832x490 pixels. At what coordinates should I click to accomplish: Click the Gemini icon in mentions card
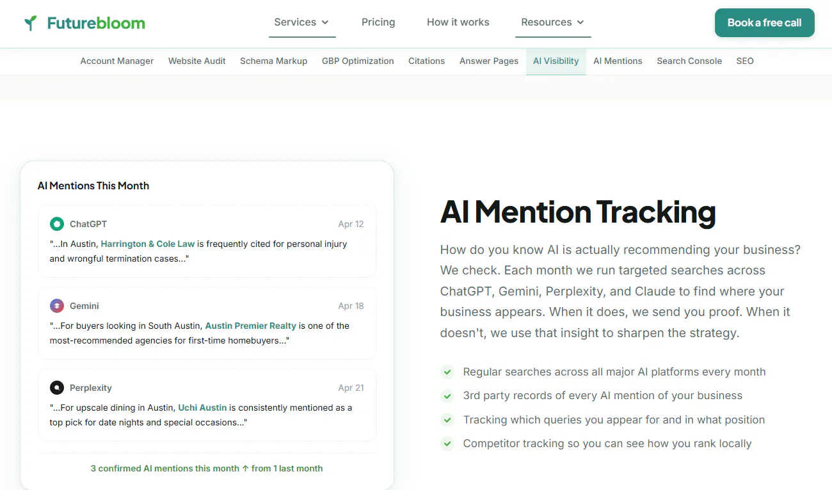(x=57, y=306)
